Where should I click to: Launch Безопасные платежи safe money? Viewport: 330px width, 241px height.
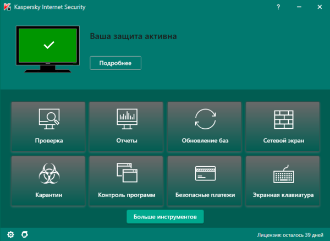[x=205, y=181]
